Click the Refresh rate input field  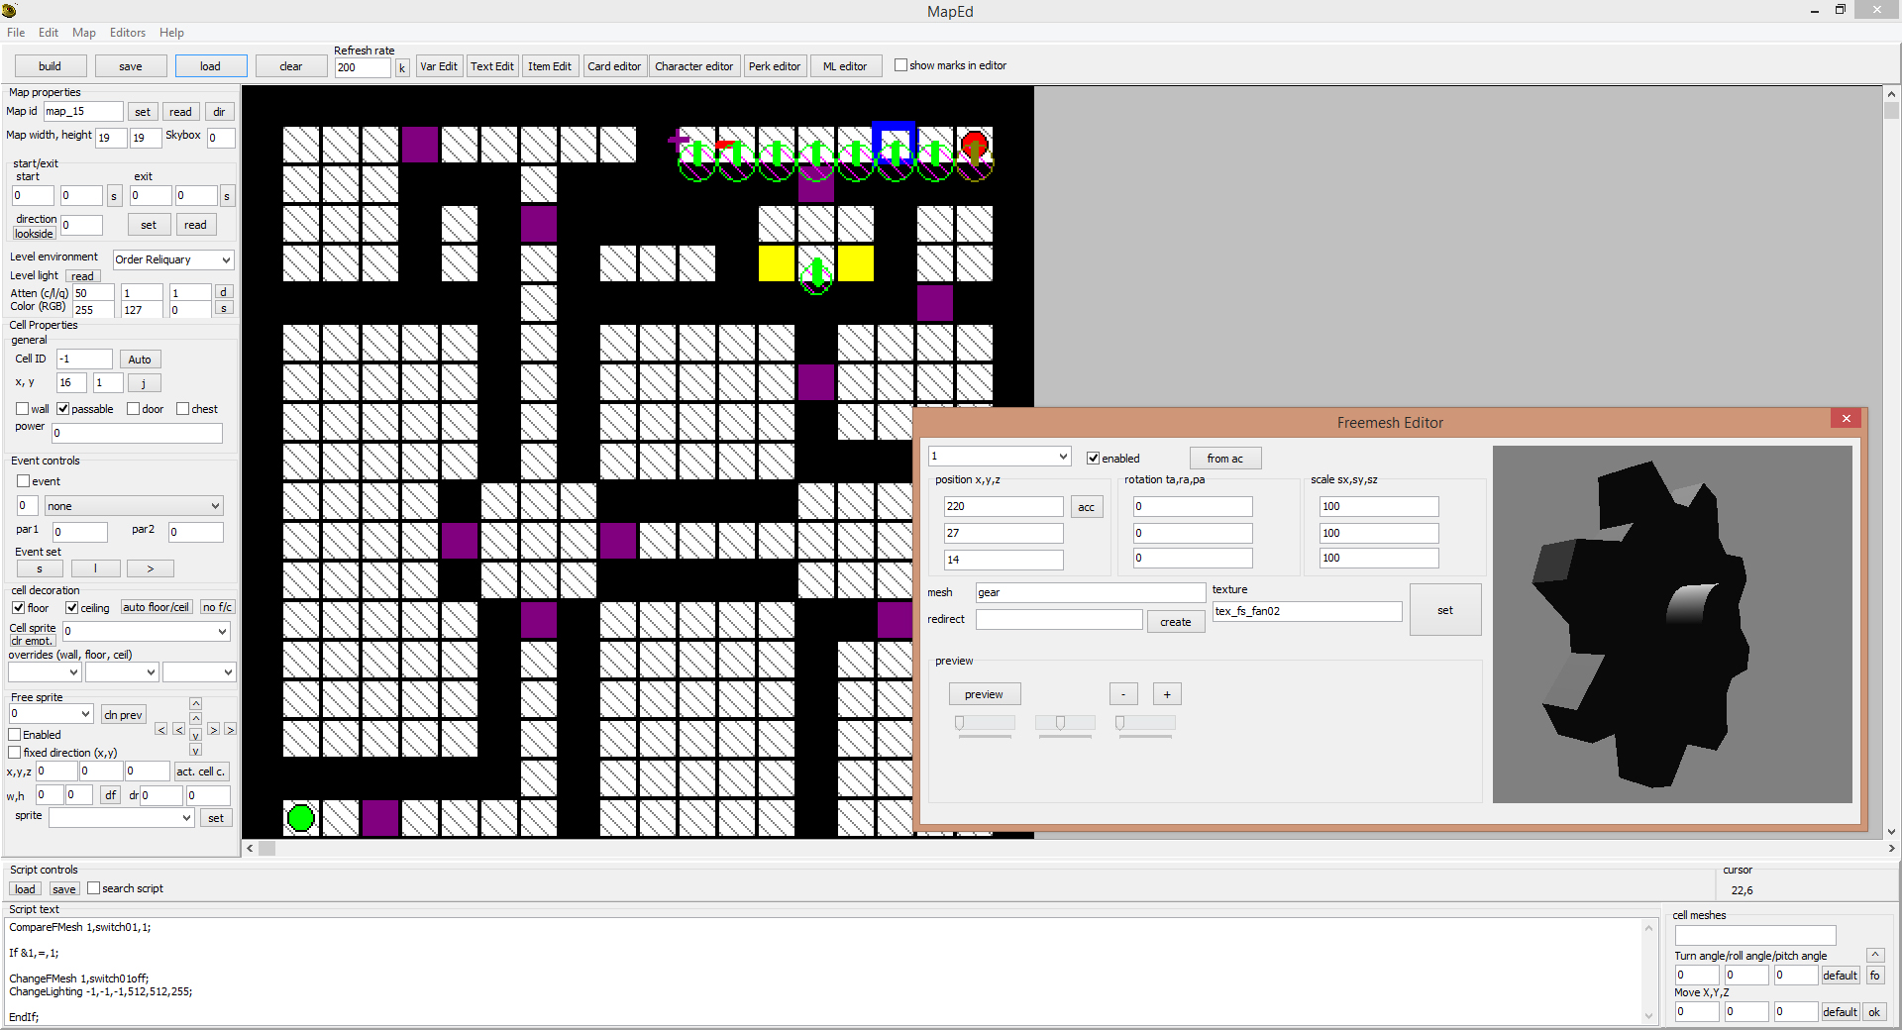pyautogui.click(x=364, y=67)
